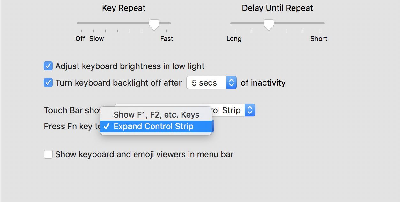Viewport: 400px width, 202px height.
Task: Click the Show keyboard and emoji viewers label
Action: point(144,154)
